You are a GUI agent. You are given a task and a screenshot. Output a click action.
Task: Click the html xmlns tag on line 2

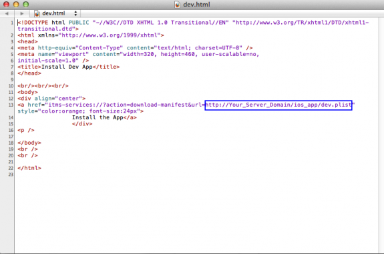pos(91,35)
